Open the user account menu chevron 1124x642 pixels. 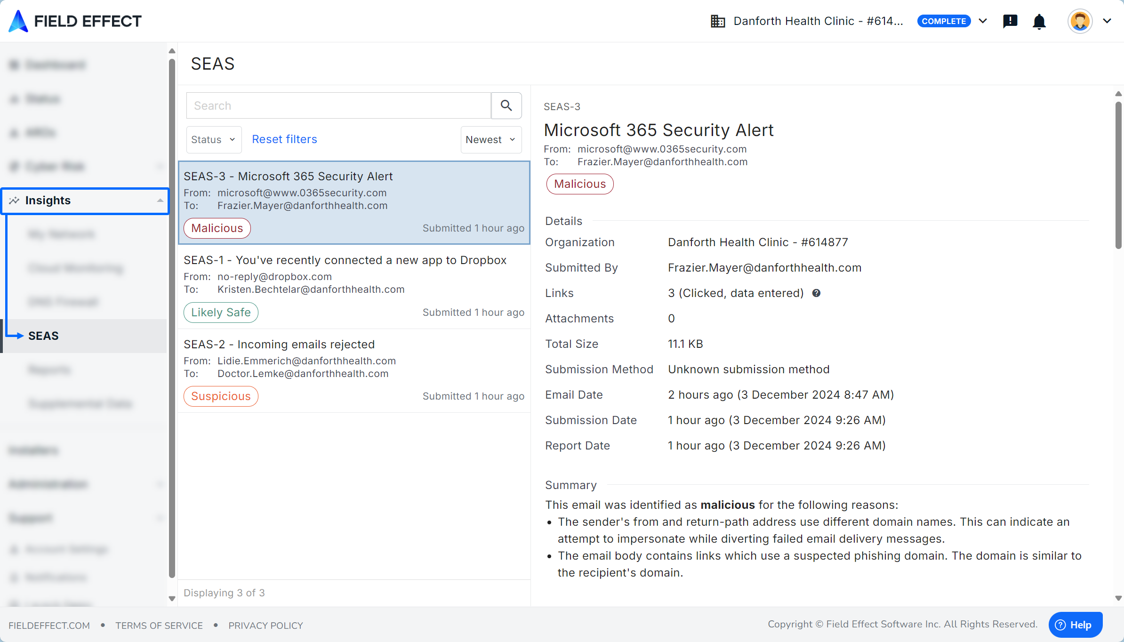(1107, 21)
